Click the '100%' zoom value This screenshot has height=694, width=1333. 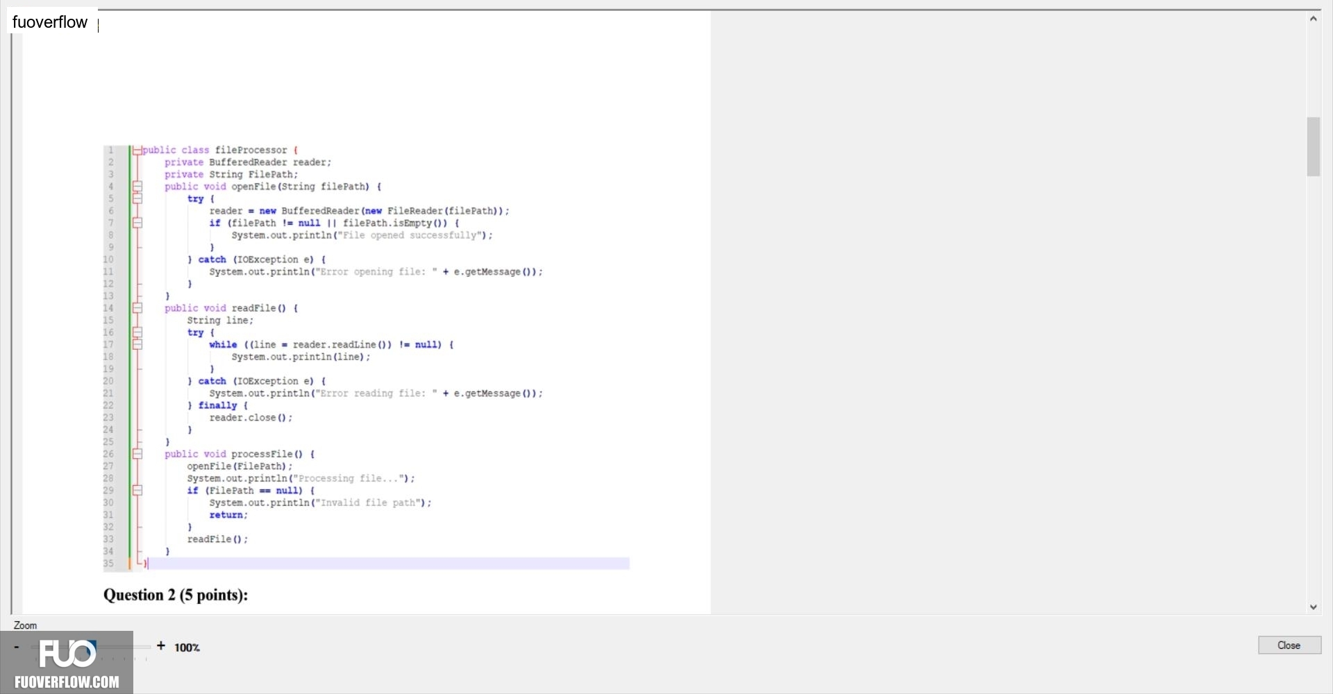point(187,648)
